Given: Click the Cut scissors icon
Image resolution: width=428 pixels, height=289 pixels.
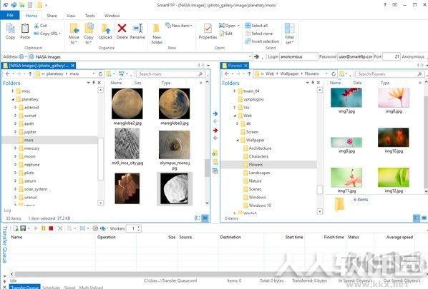Looking at the screenshot, I should click(37, 26).
